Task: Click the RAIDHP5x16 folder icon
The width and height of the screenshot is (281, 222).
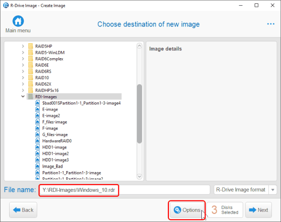Action: coord(31,90)
